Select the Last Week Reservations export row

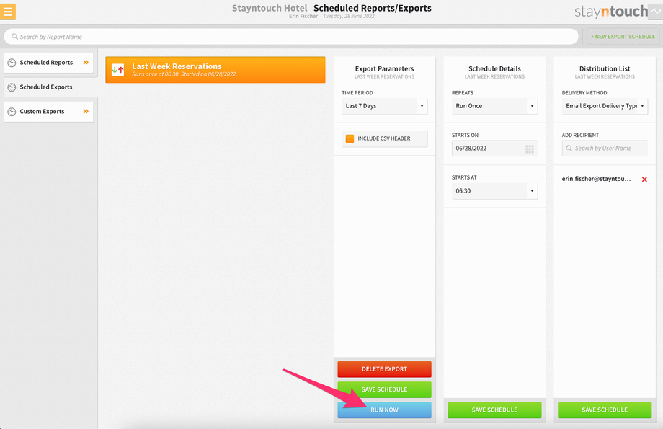[x=215, y=70]
